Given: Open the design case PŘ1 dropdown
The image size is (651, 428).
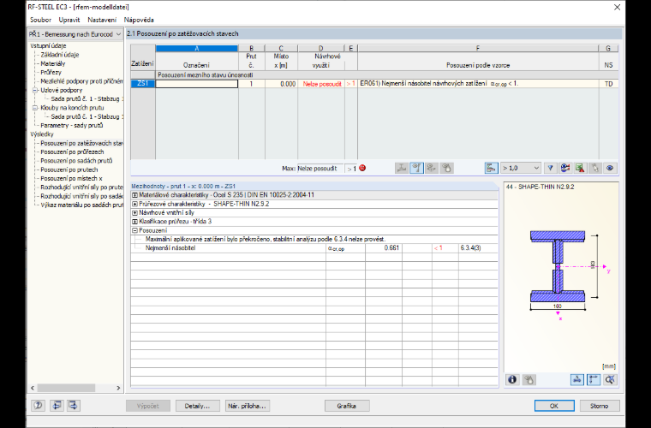Looking at the screenshot, I should 75,34.
